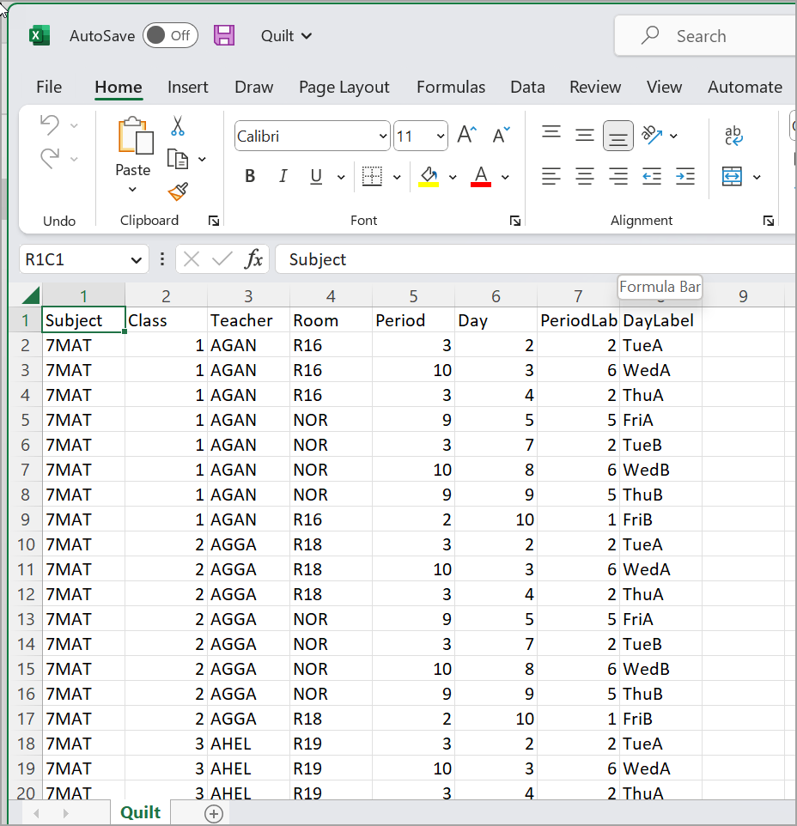Toggle Italic formatting
This screenshot has height=826, width=797.
[283, 177]
